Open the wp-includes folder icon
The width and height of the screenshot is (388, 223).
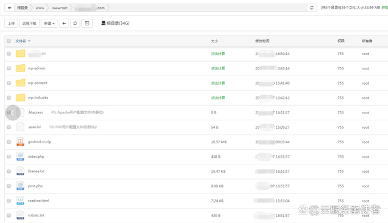20,97
